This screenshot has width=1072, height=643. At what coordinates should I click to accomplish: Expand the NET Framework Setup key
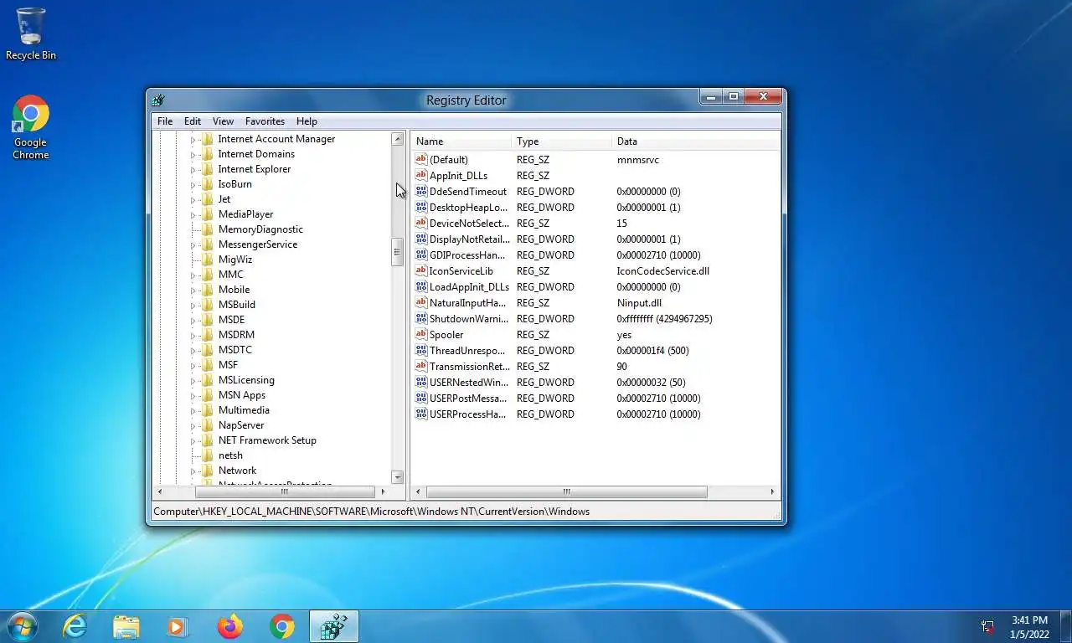click(x=193, y=440)
